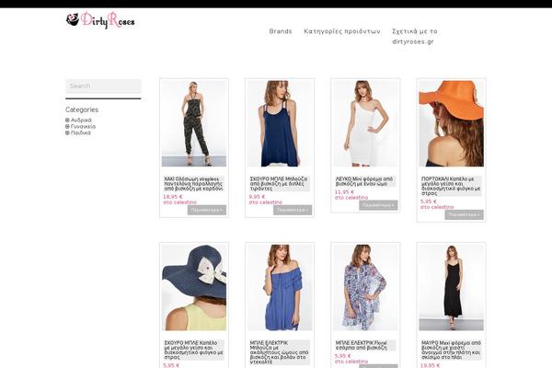Click the DirtyRoses logo
Screen dimensions: 552x368
point(100,20)
